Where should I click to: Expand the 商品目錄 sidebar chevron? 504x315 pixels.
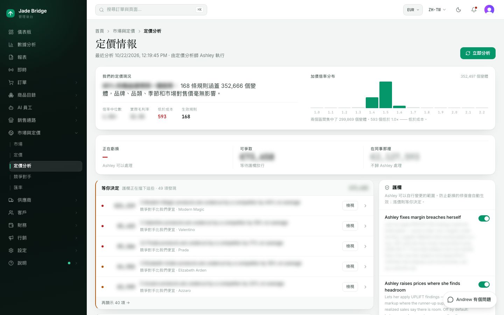click(76, 95)
